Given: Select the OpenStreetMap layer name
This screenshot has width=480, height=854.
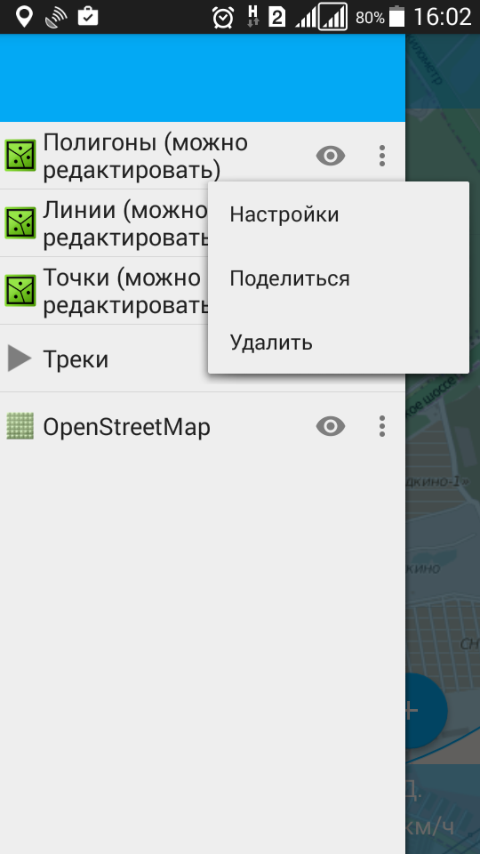Looking at the screenshot, I should (126, 427).
